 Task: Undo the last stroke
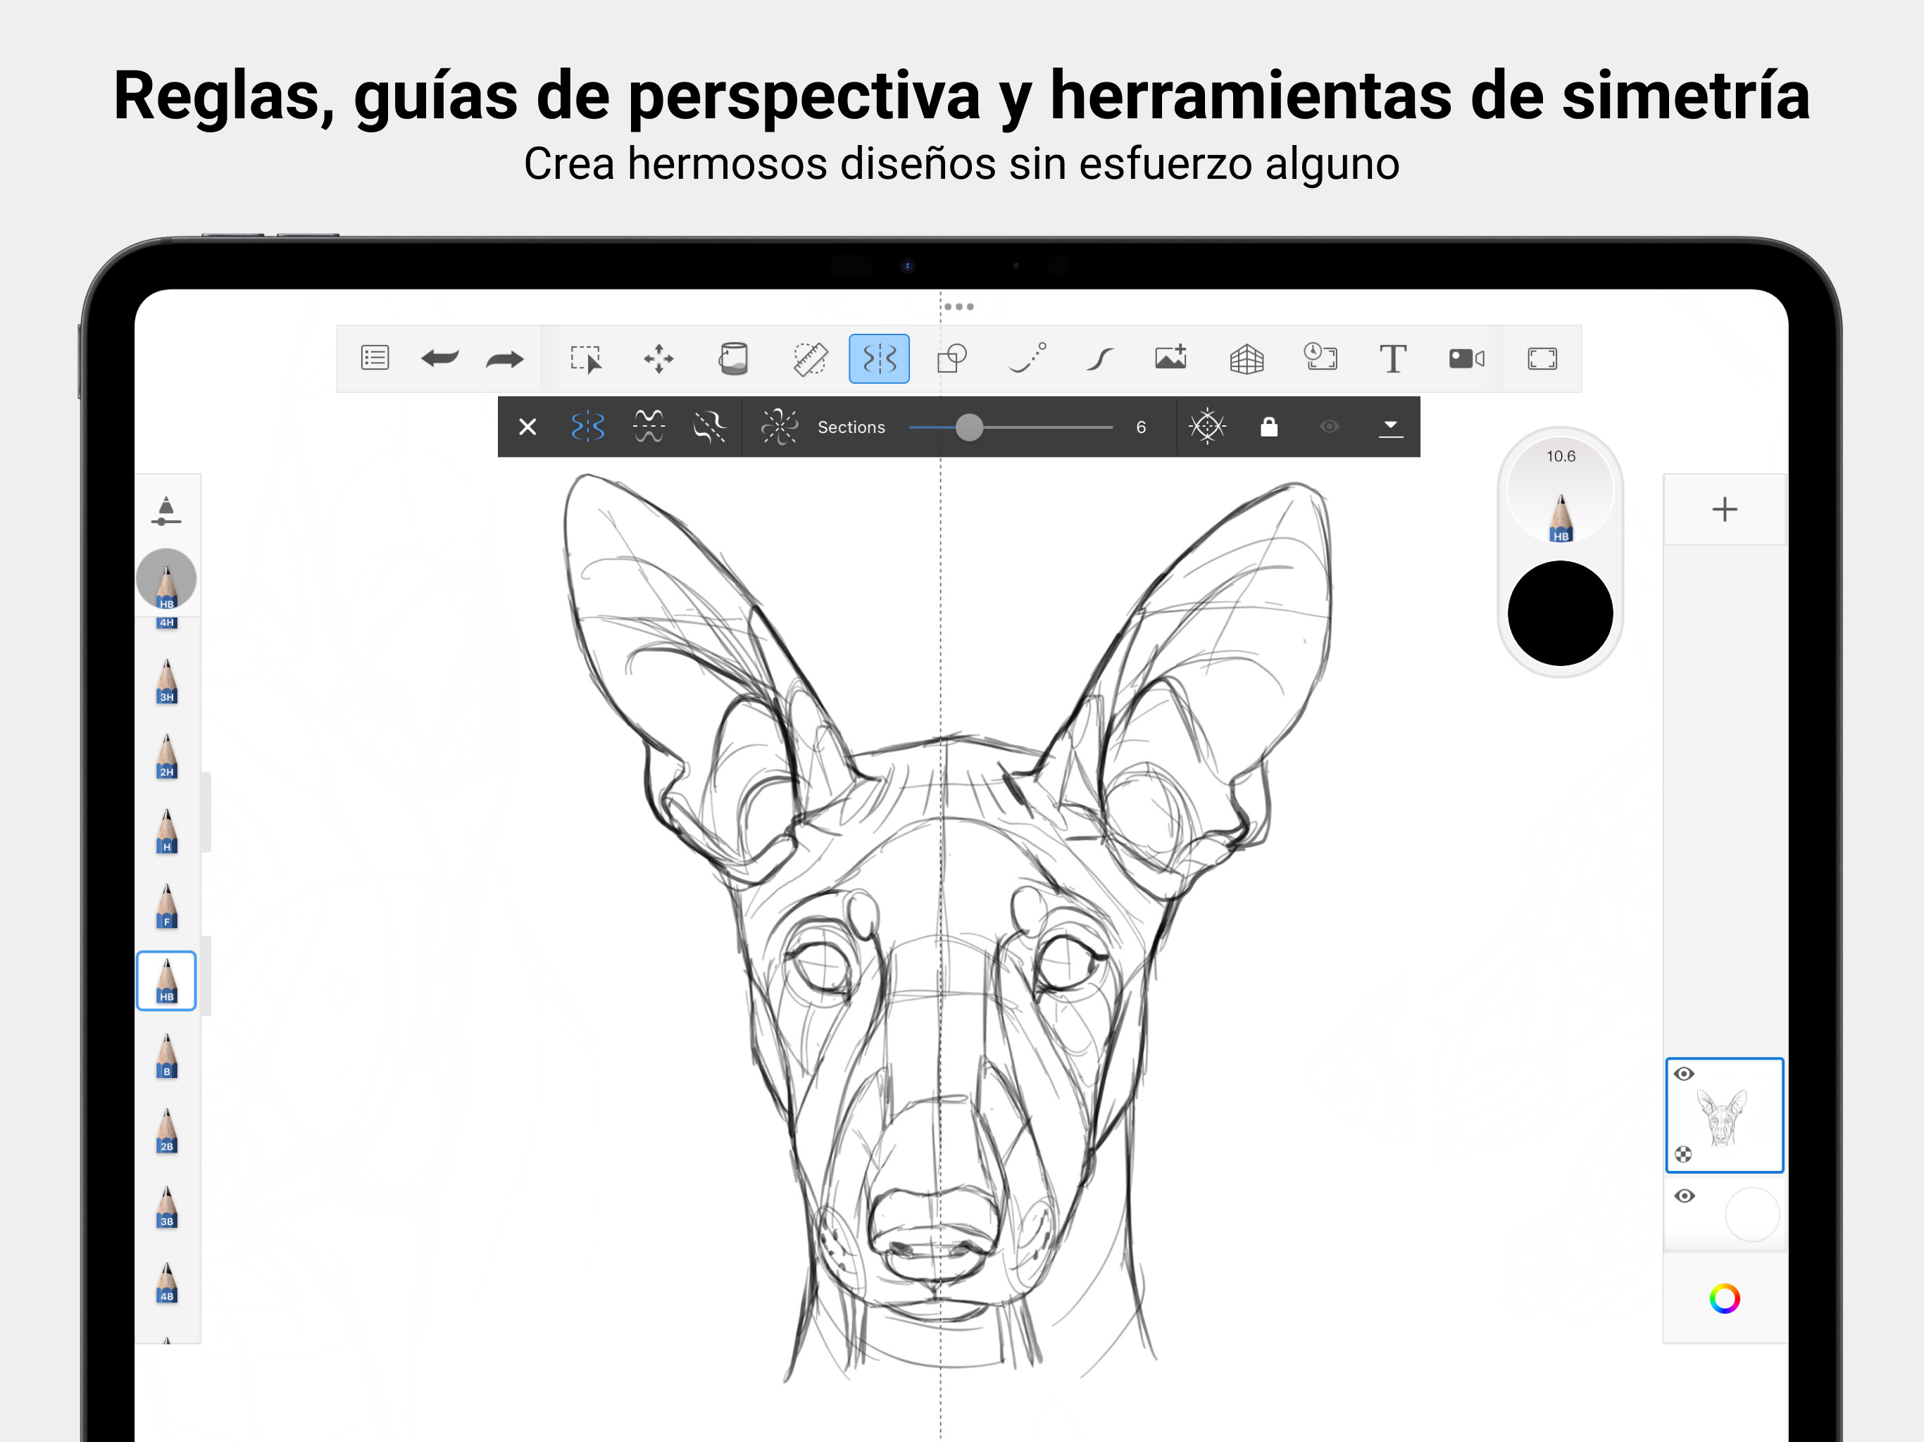click(441, 358)
